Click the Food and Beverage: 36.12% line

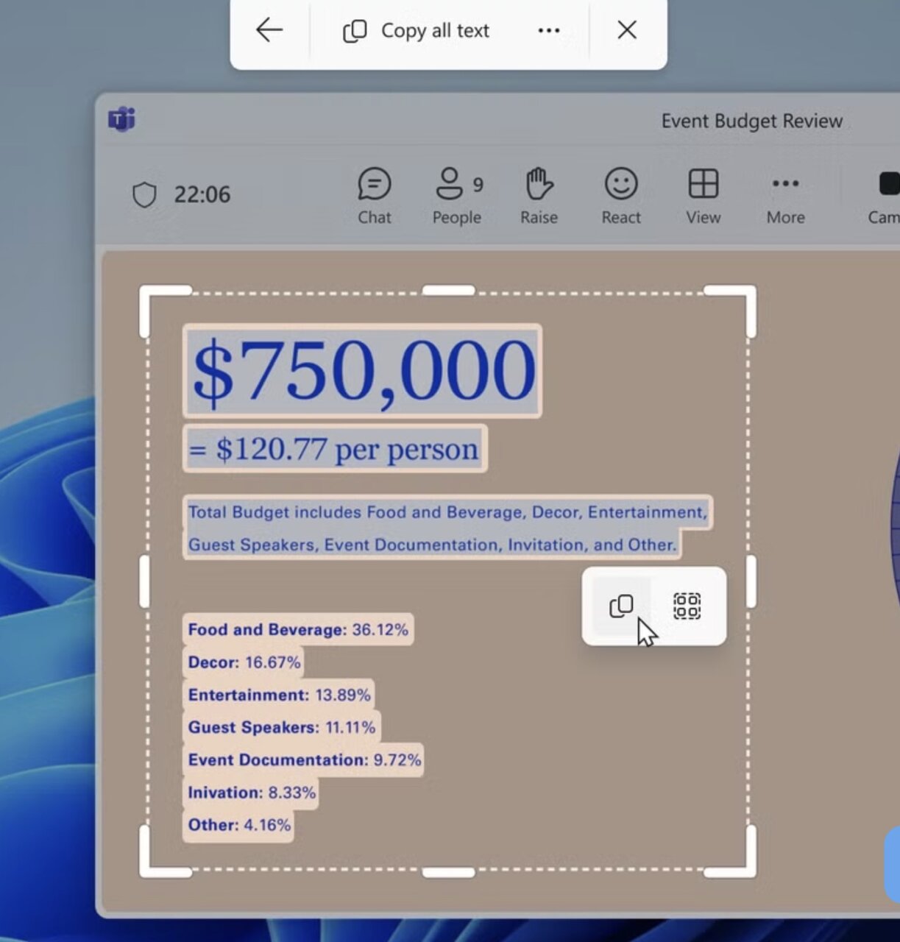pos(298,630)
